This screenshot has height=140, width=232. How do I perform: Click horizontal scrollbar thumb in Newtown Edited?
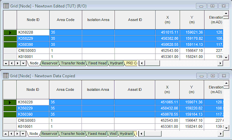pyautogui.click(x=152, y=63)
